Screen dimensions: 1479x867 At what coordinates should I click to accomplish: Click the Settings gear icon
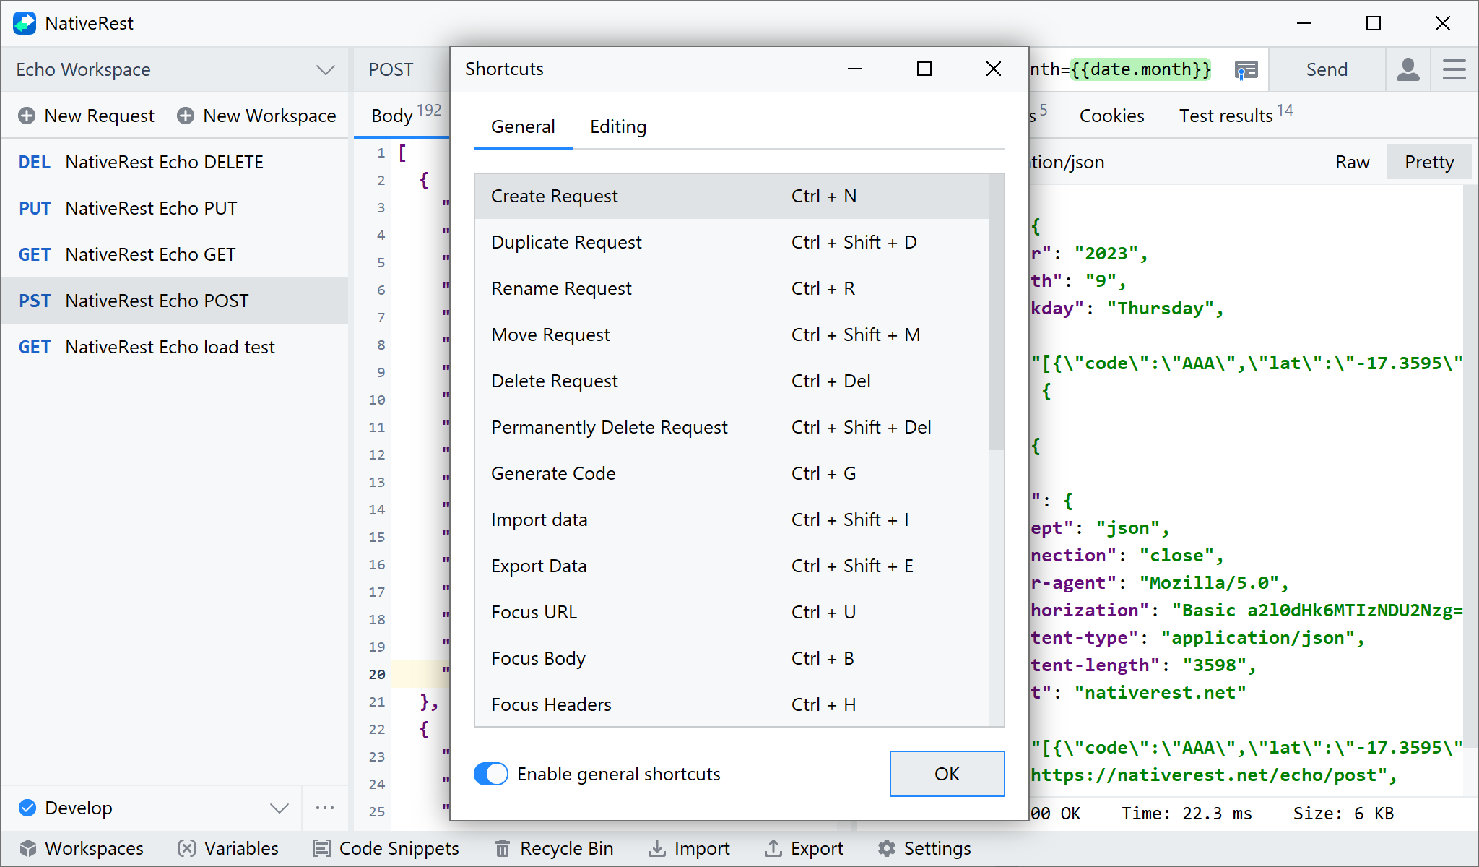[886, 848]
